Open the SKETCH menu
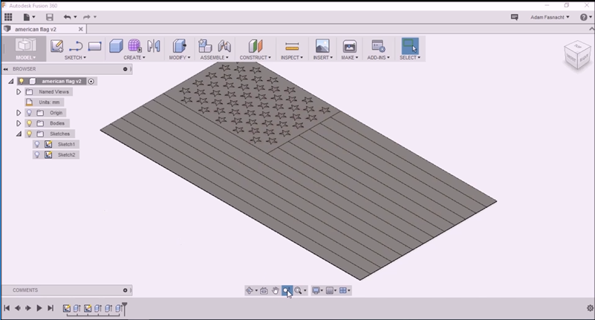Screen dimensions: 595x320 (75, 58)
